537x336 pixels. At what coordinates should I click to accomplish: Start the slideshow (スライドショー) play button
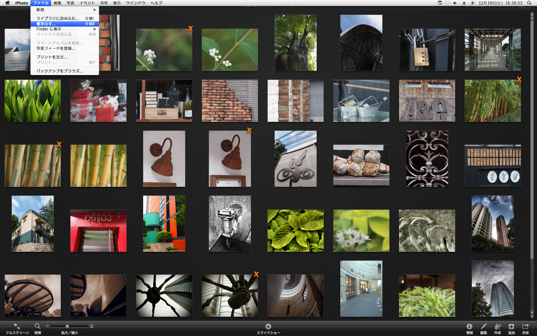coord(268,326)
